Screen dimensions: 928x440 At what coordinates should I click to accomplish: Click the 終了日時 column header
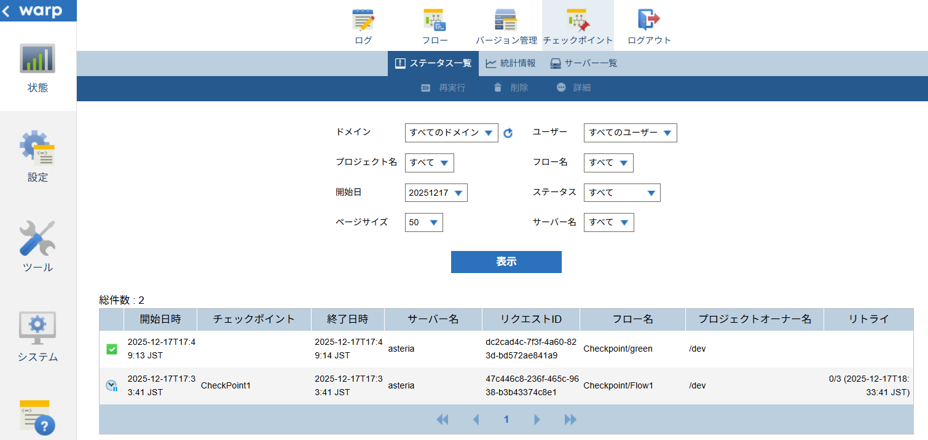click(347, 319)
